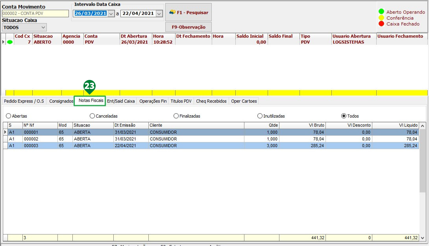
Task: Click the Cliente column header
Action: (x=196, y=125)
